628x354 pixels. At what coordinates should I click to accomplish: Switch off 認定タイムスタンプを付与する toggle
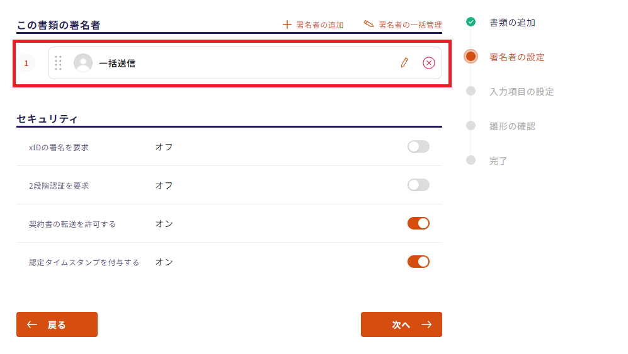point(418,262)
